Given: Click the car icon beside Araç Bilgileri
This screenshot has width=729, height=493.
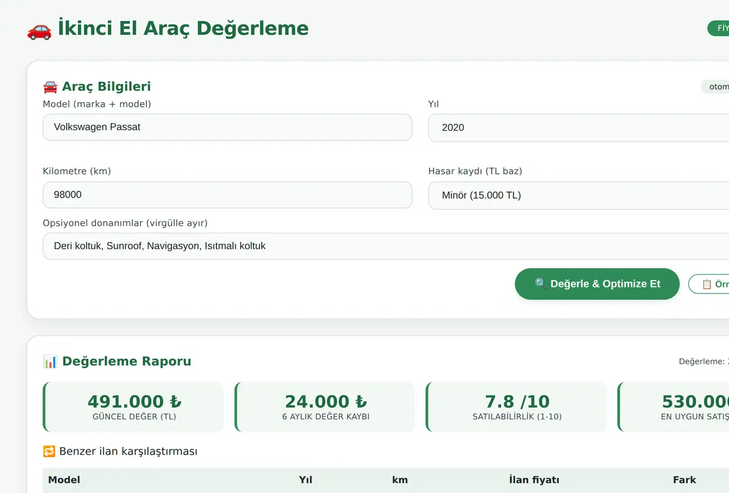Looking at the screenshot, I should point(50,87).
